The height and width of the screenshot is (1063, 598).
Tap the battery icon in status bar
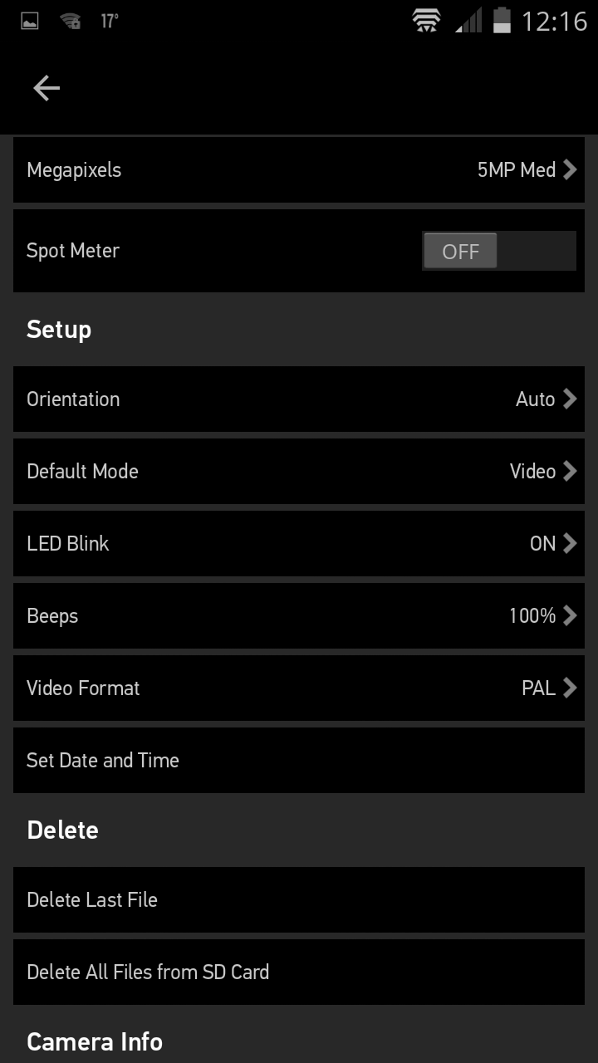coord(502,21)
